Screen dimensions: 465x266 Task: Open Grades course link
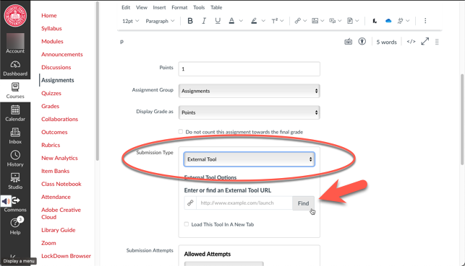pyautogui.click(x=50, y=106)
